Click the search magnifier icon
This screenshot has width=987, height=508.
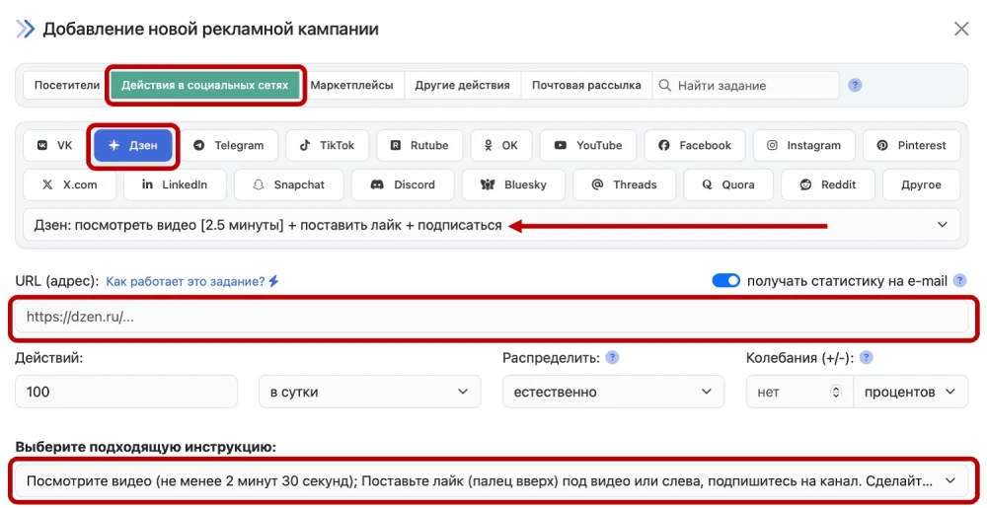click(664, 85)
